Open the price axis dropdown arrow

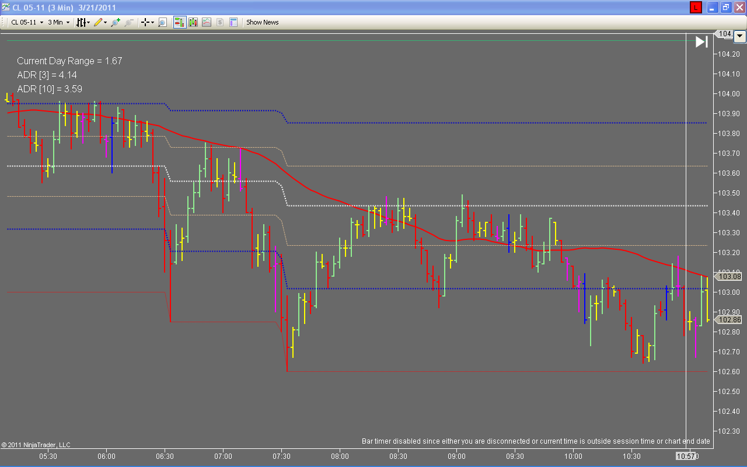pos(740,36)
